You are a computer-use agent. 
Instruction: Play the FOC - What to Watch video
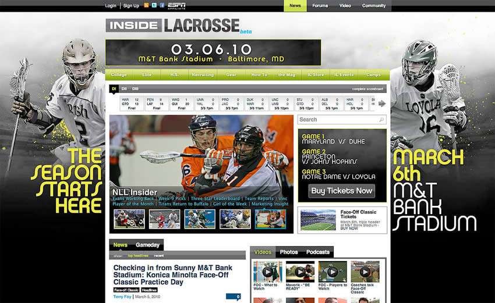pyautogui.click(x=268, y=272)
